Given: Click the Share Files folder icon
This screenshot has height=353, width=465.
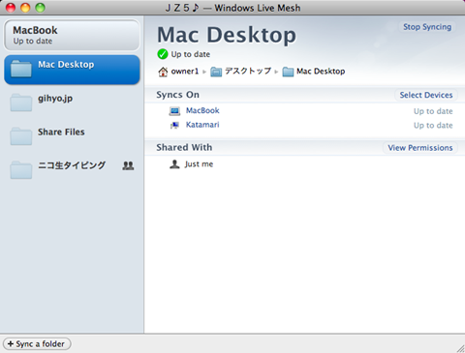Looking at the screenshot, I should [21, 136].
